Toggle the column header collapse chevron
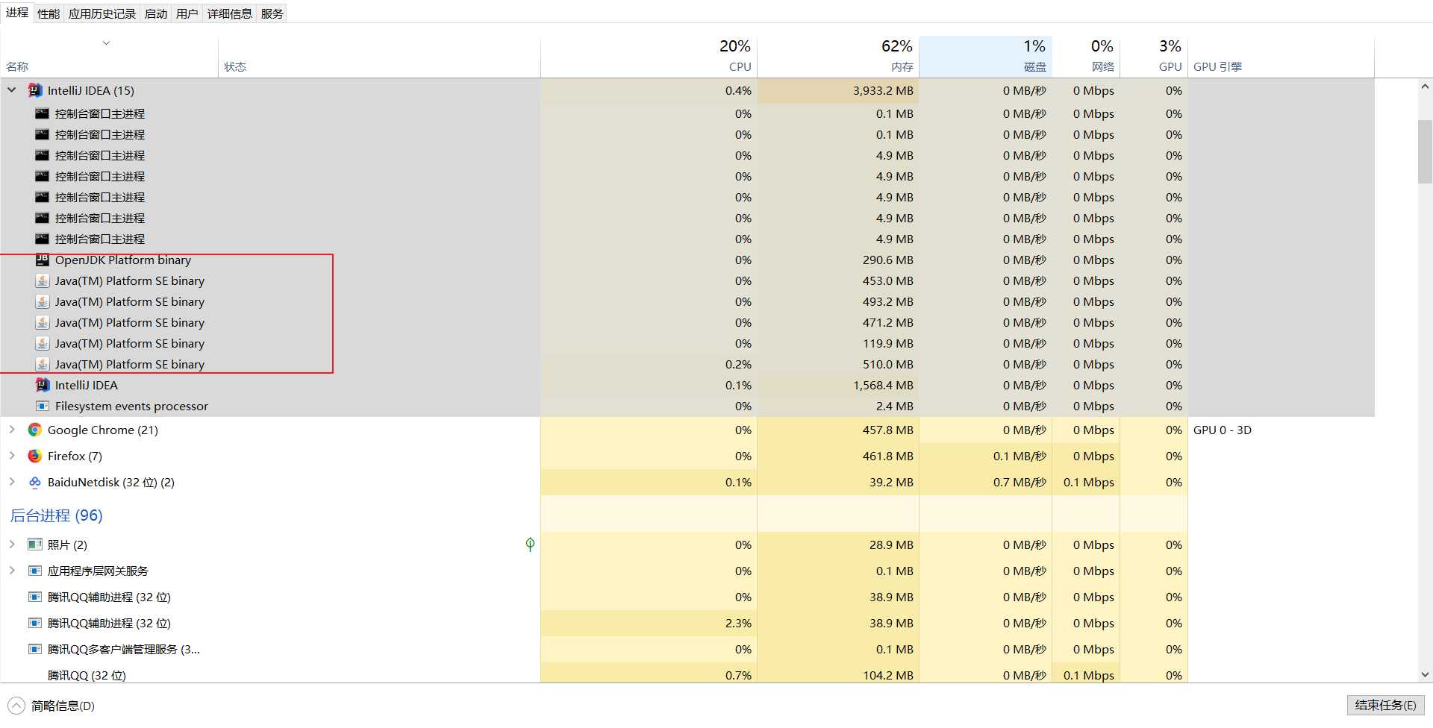The image size is (1433, 728). pyautogui.click(x=106, y=43)
